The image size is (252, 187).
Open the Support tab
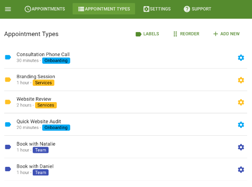(x=197, y=9)
